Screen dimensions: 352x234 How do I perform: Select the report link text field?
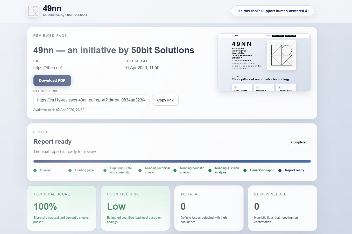pyautogui.click(x=91, y=100)
